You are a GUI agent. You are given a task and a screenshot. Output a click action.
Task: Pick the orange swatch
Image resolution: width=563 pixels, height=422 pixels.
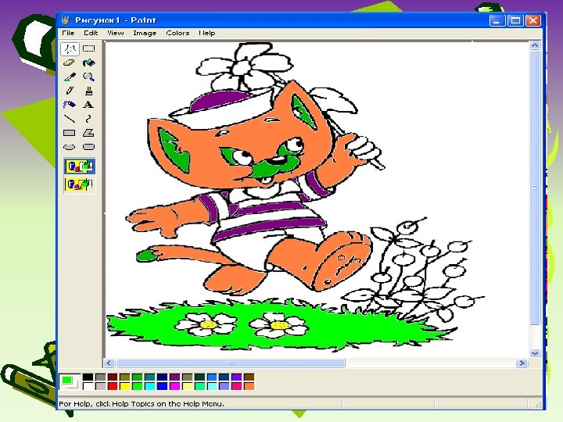[249, 386]
